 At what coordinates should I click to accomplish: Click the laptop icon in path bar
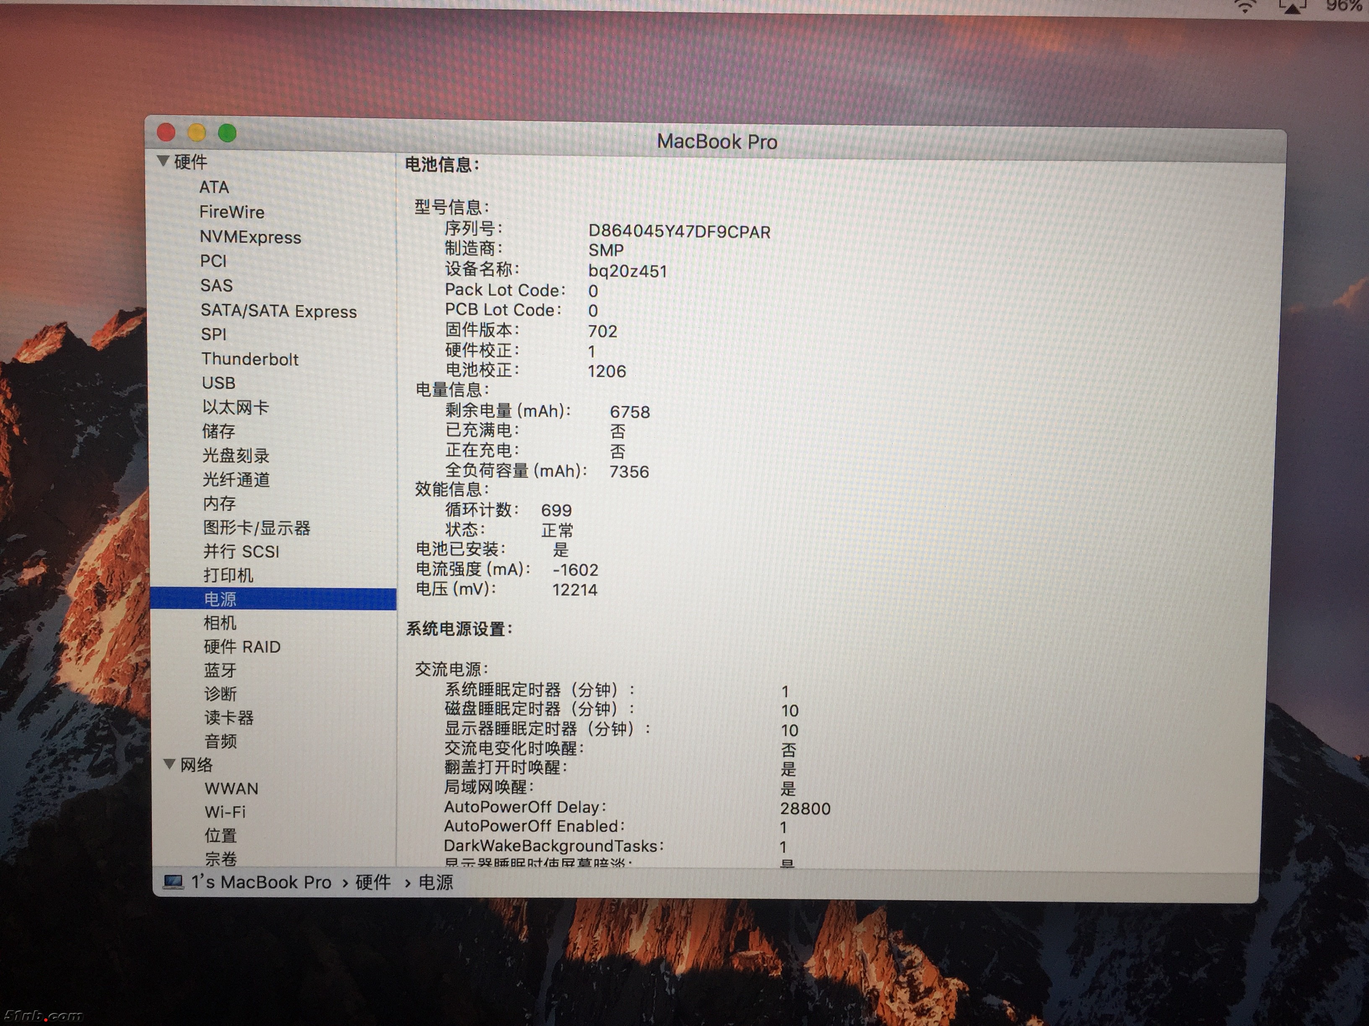[x=173, y=882]
